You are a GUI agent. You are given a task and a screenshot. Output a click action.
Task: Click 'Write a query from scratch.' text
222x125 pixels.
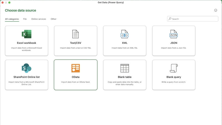(x=174, y=82)
